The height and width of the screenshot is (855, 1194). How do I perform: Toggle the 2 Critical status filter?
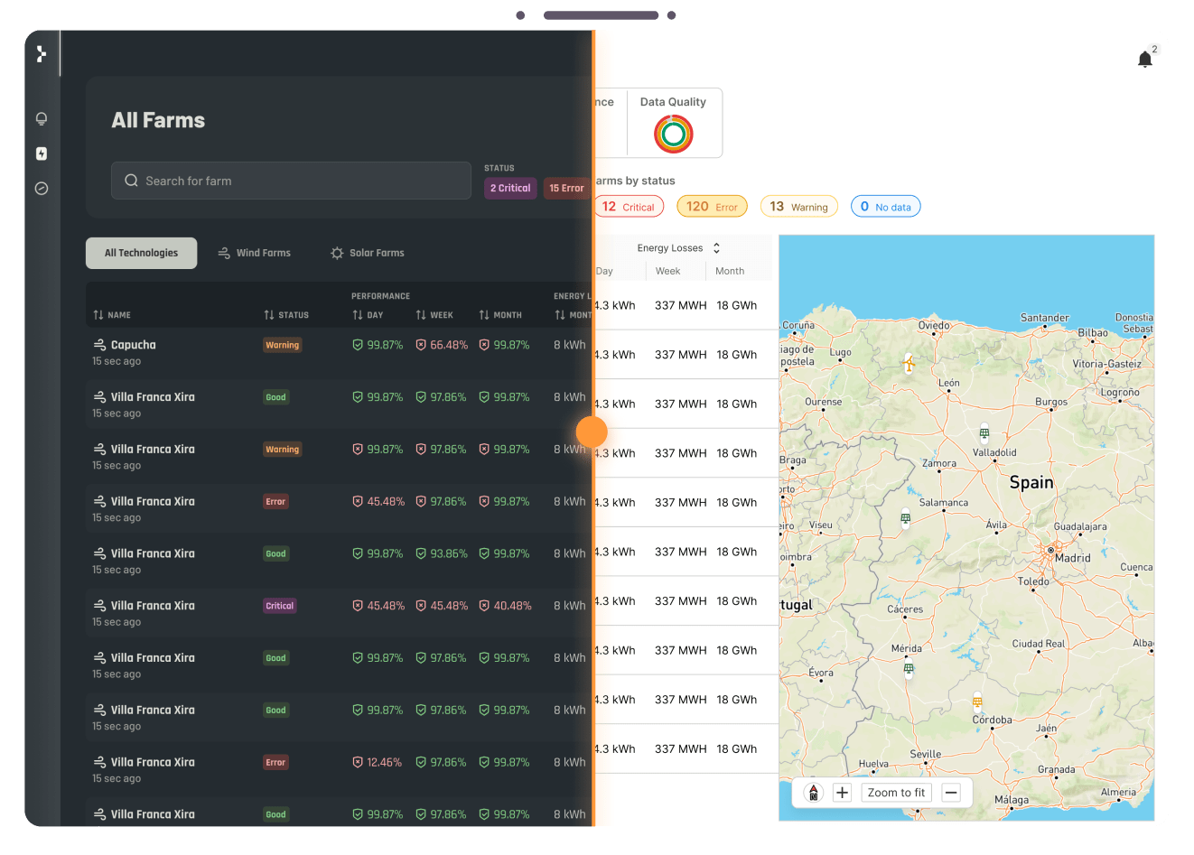(510, 188)
